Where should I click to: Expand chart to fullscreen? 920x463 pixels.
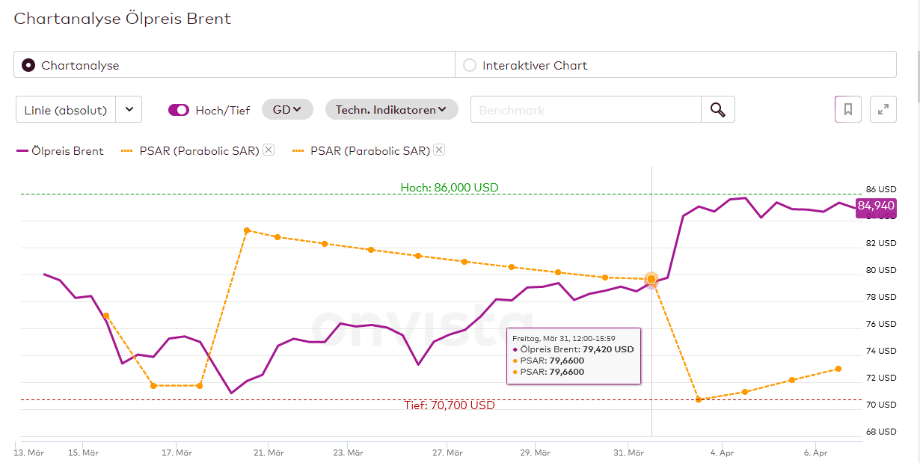coord(883,109)
